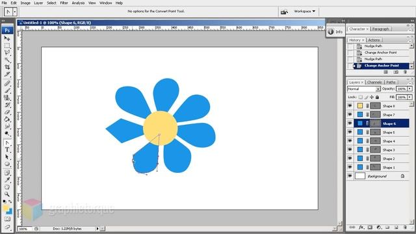The height and width of the screenshot is (234, 416).
Task: Open the status bar info arrow
Action: coord(97,228)
